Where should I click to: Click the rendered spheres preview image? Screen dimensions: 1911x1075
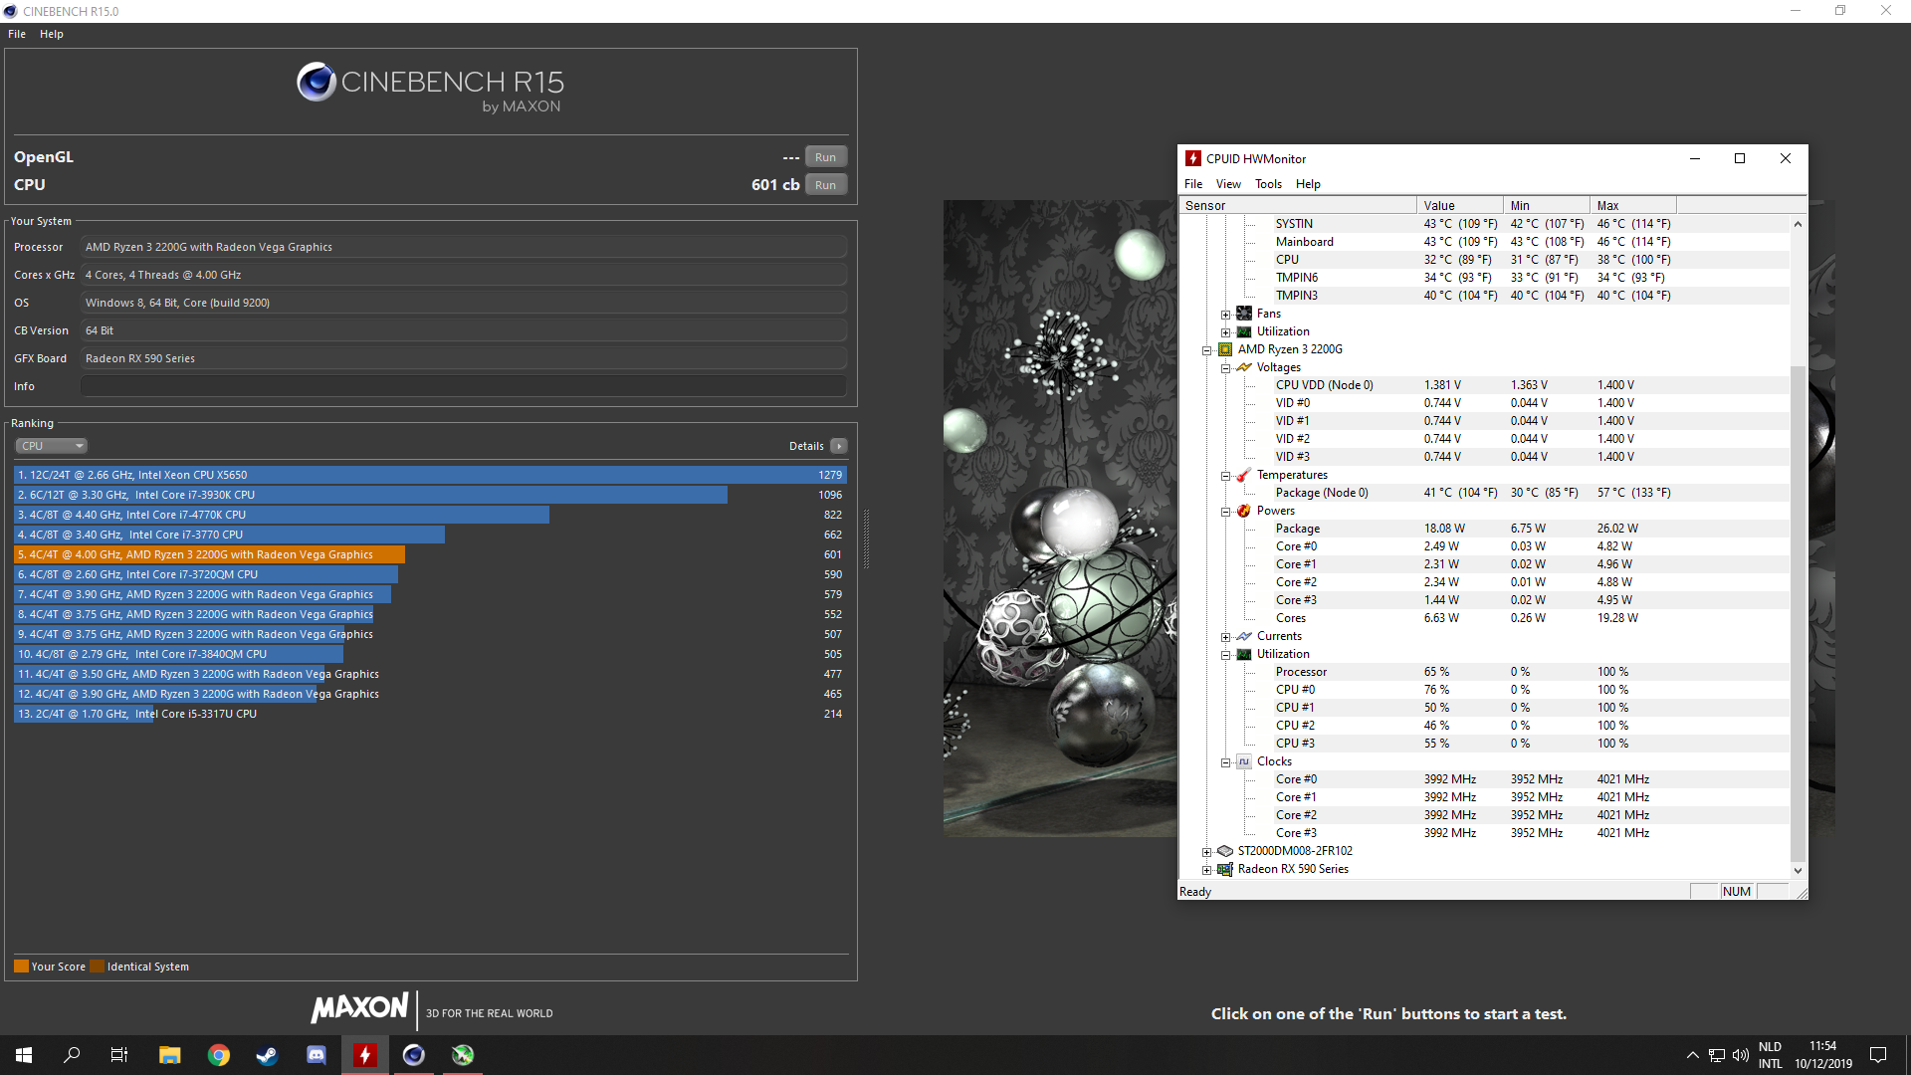point(1060,518)
